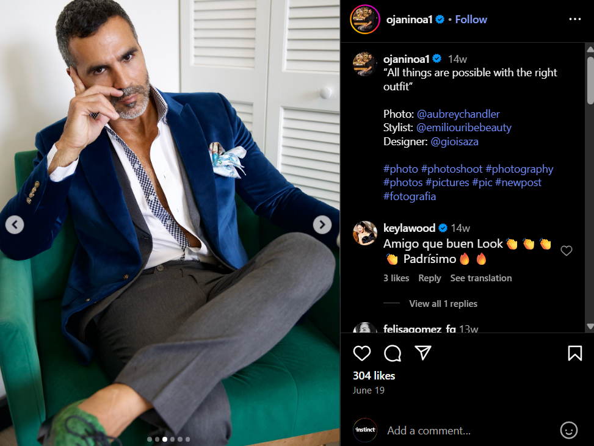Go to previous photo in carousel
Viewport: 594px width, 446px height.
(x=15, y=225)
